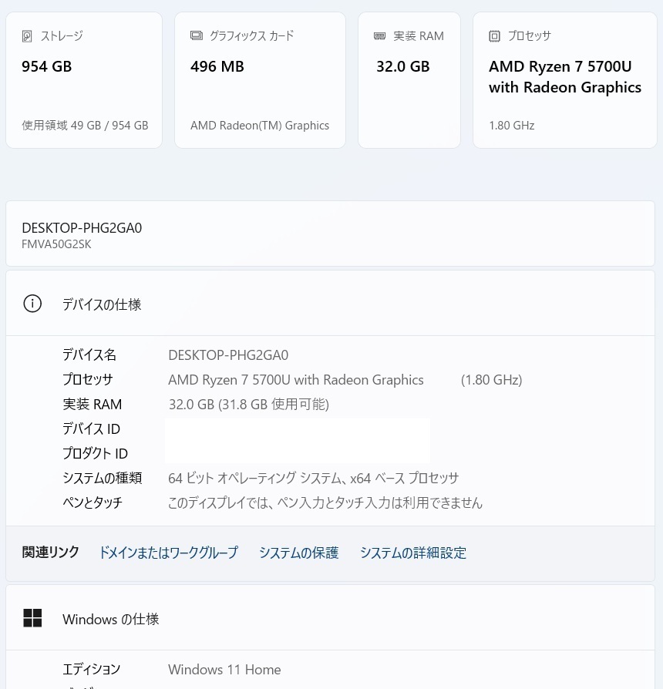Select the FMVA50G2SK model text
663x689 pixels.
[x=56, y=244]
